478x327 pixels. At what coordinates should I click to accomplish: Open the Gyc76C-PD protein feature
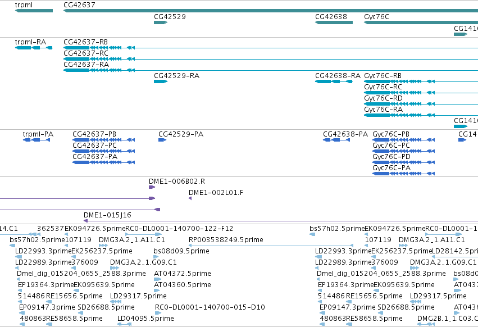pyautogui.click(x=404, y=162)
